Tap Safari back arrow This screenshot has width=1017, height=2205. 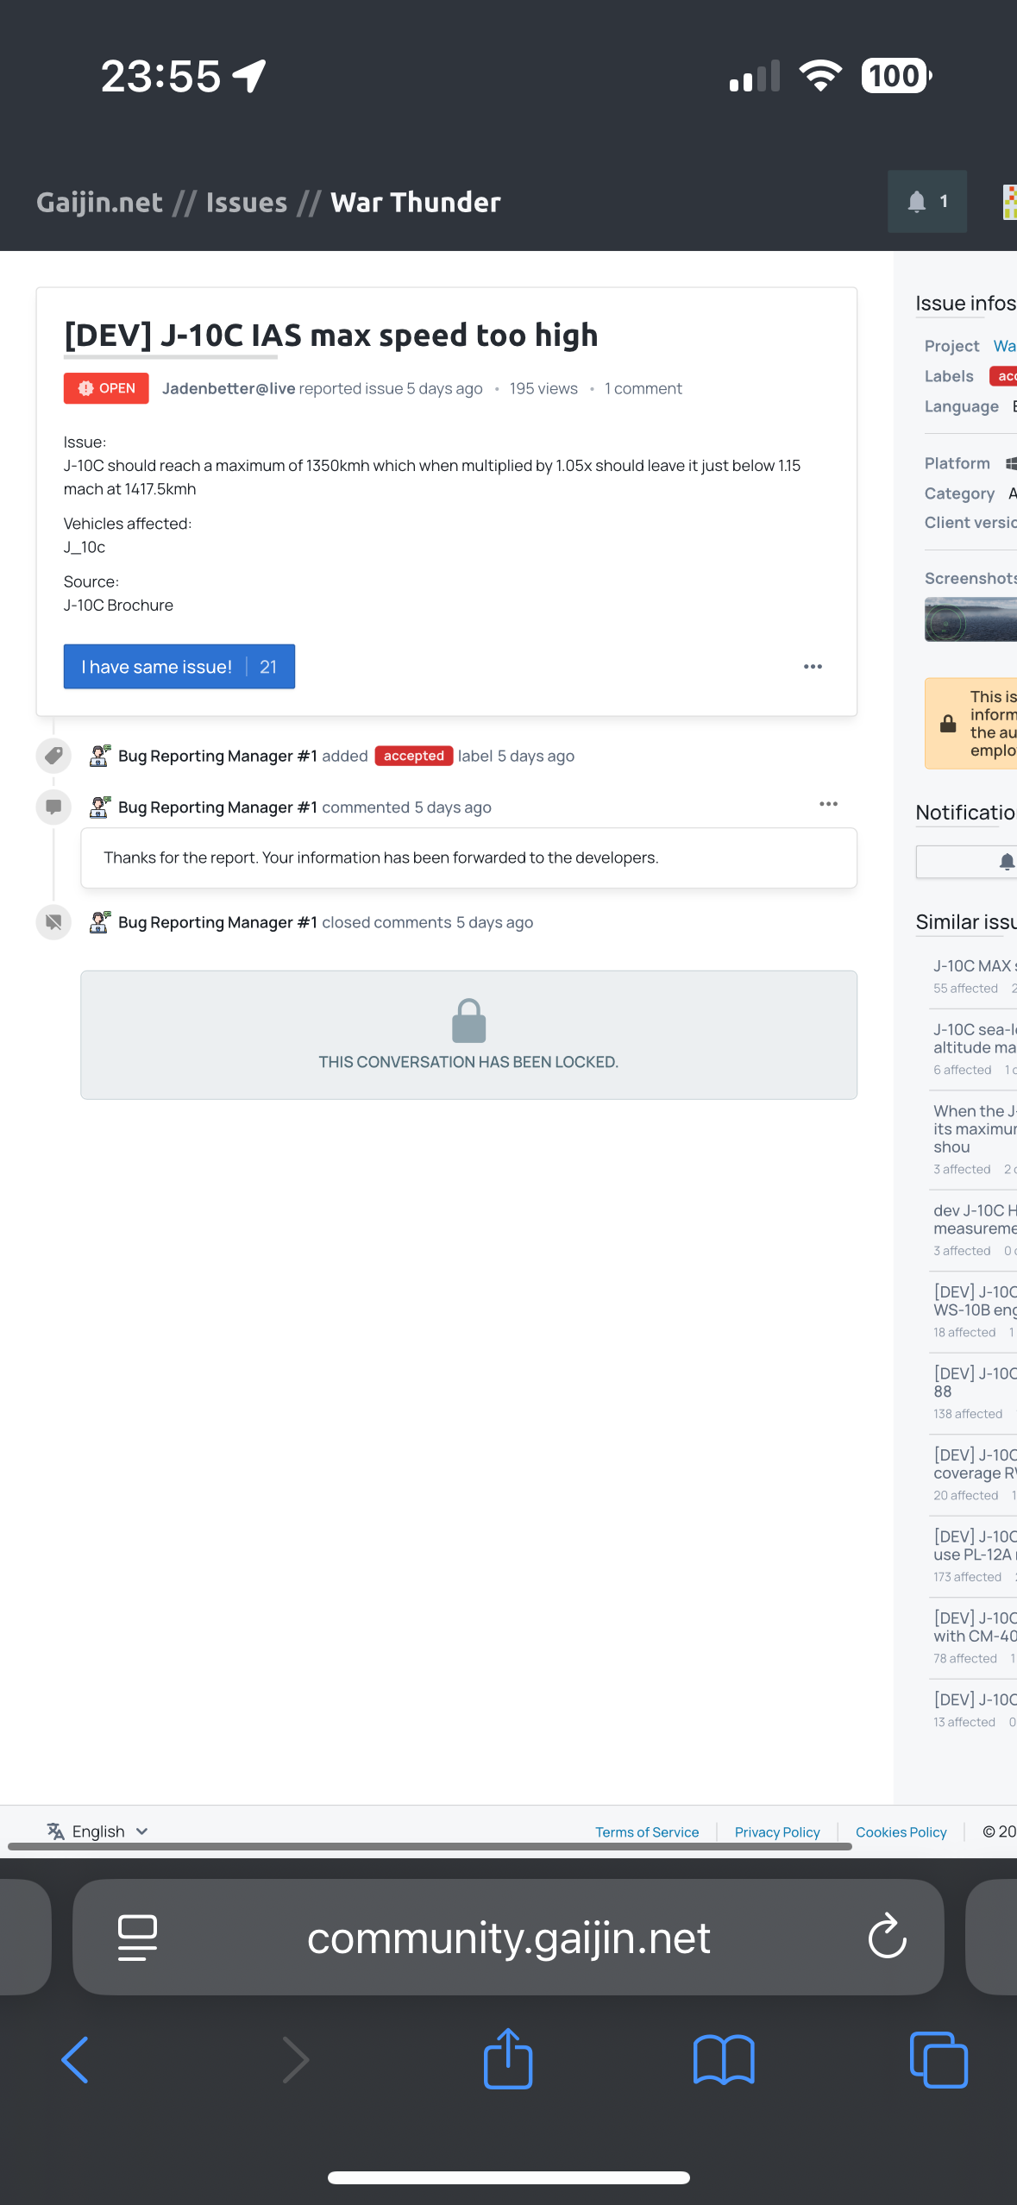(76, 2060)
